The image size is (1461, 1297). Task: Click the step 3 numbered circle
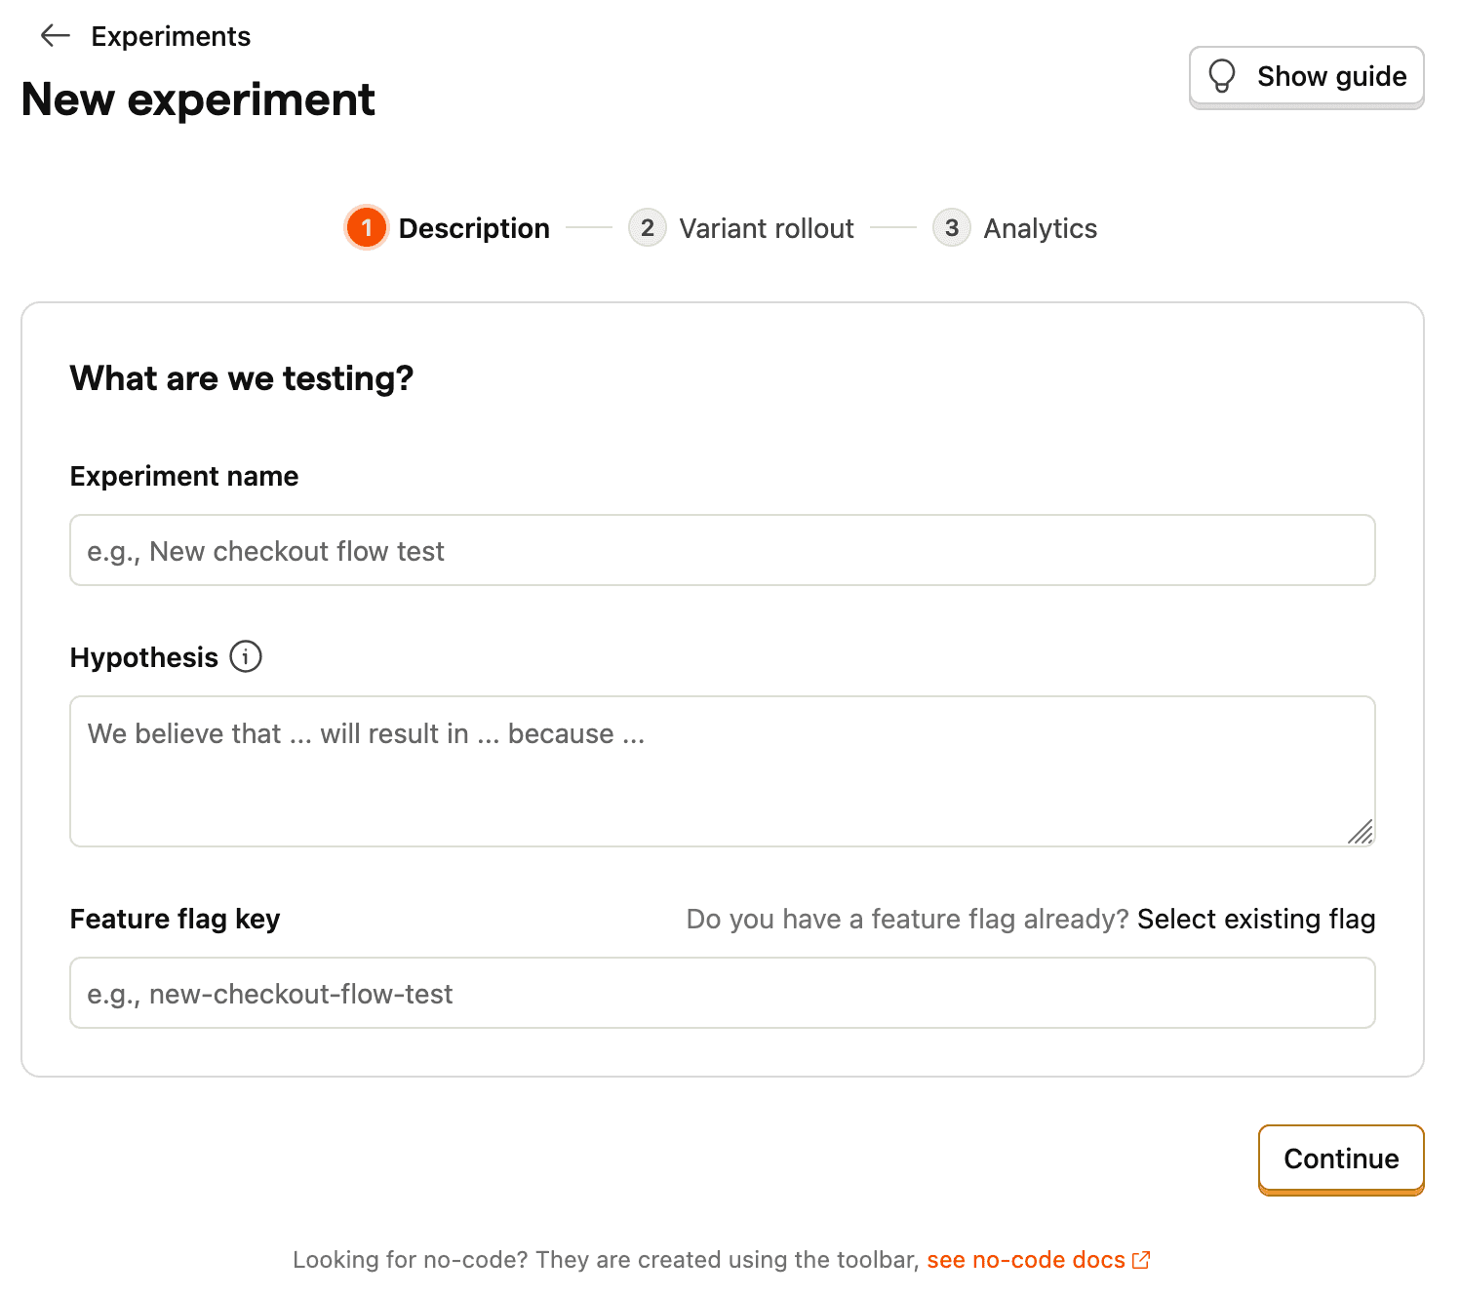coord(951,227)
